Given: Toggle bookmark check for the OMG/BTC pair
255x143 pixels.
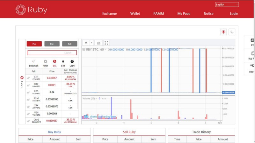Looking at the screenshot, I should (28, 121).
